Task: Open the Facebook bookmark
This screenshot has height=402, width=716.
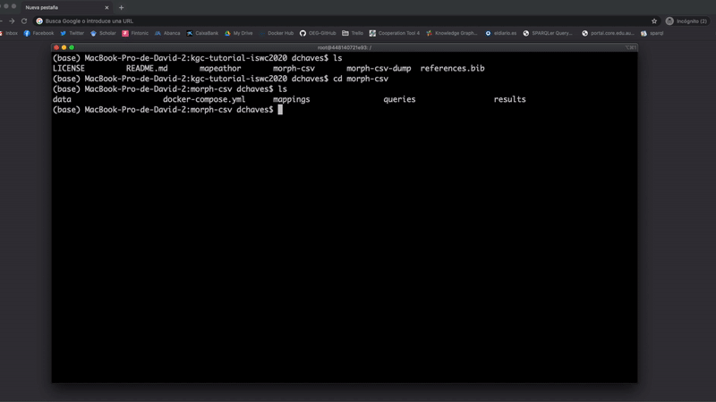Action: click(38, 33)
